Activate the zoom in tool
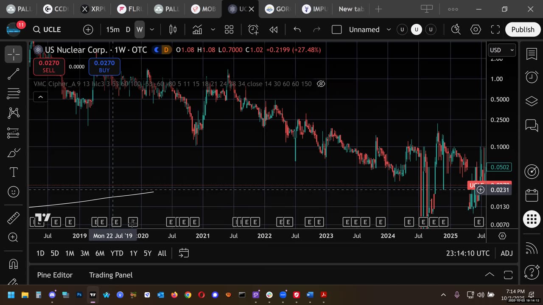Viewport: 543px width, 305px height. tap(14, 237)
